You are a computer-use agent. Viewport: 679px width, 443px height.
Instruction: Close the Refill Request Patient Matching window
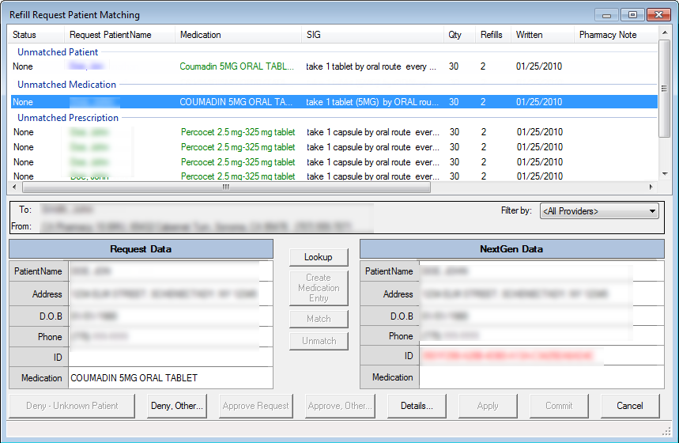tap(658, 15)
